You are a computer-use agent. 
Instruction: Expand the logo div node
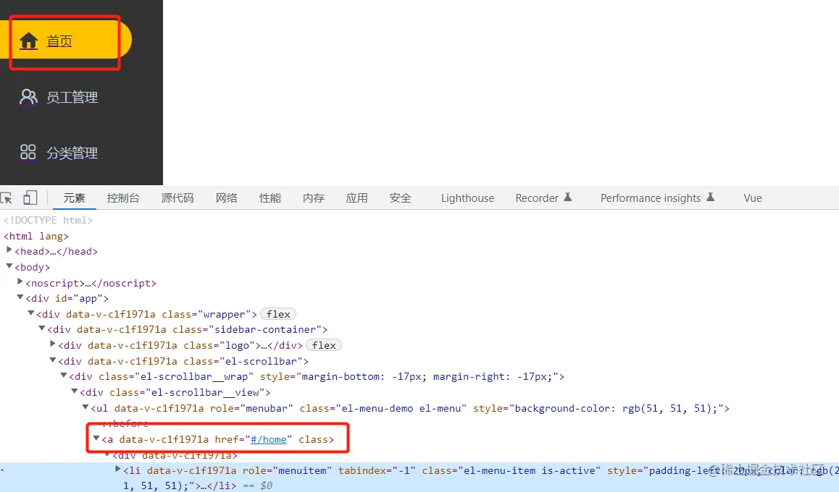pyautogui.click(x=53, y=344)
